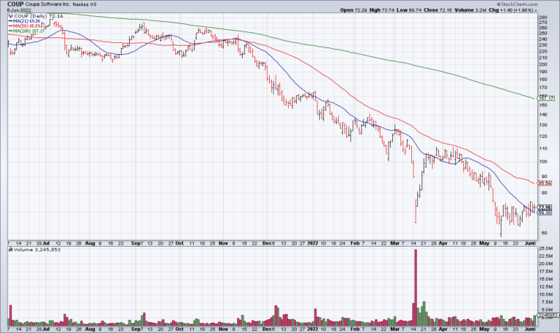
Task: Click the COUP (Daily) 72.16 legend entry
Action: 38,16
